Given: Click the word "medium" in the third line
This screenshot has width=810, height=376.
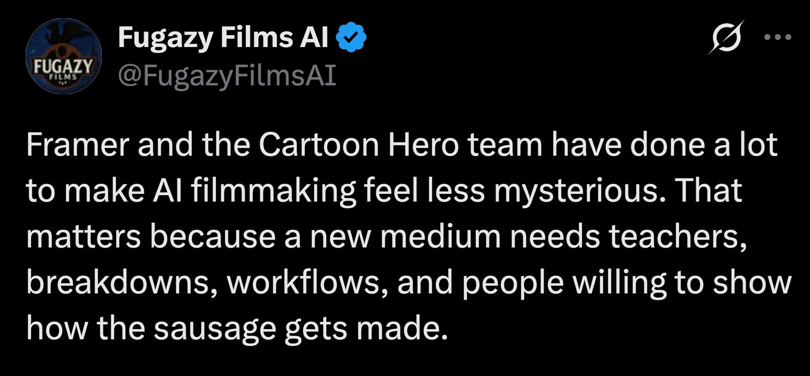Looking at the screenshot, I should click(440, 237).
